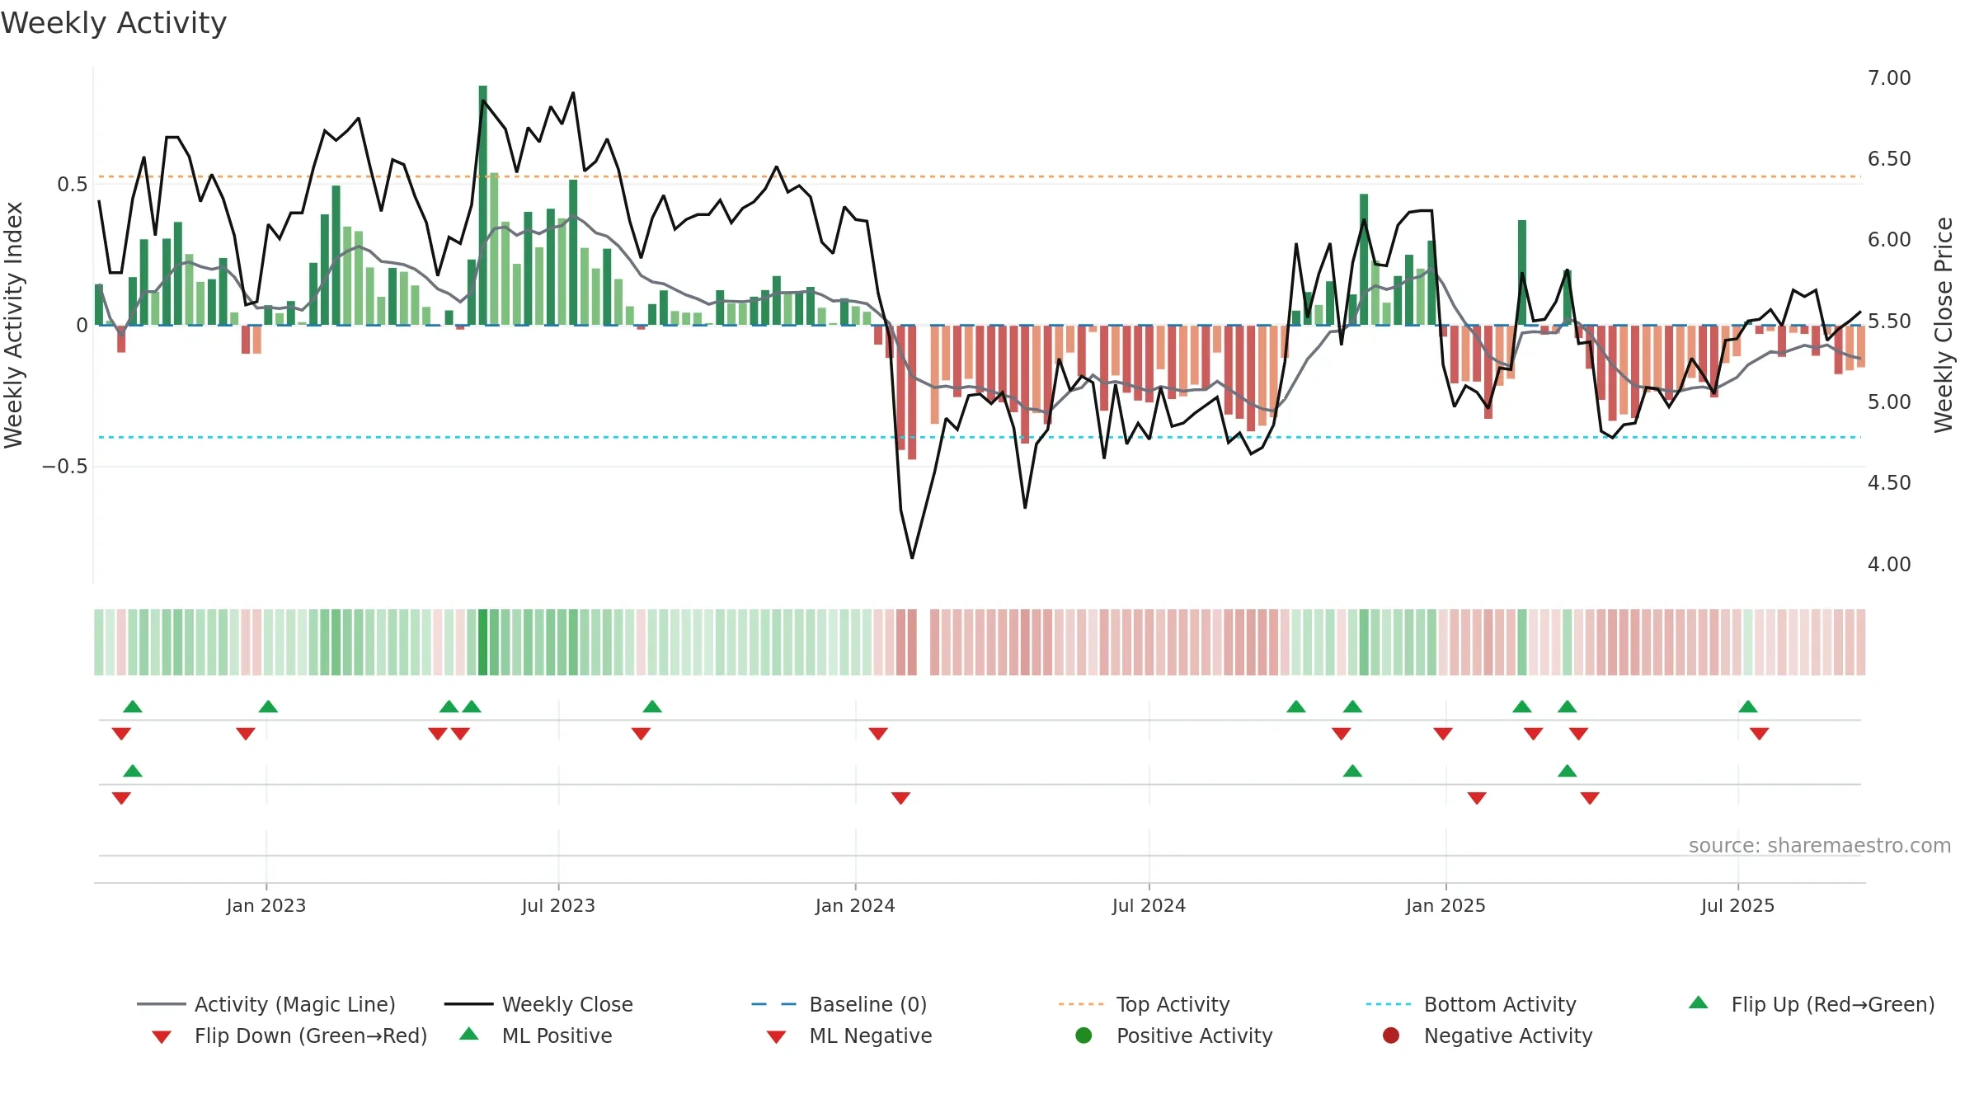The height and width of the screenshot is (1113, 1979).
Task: Click the 5.50 price axis label
Action: point(1889,322)
